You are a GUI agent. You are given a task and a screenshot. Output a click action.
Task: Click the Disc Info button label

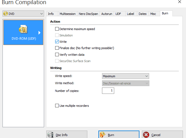(62, 135)
